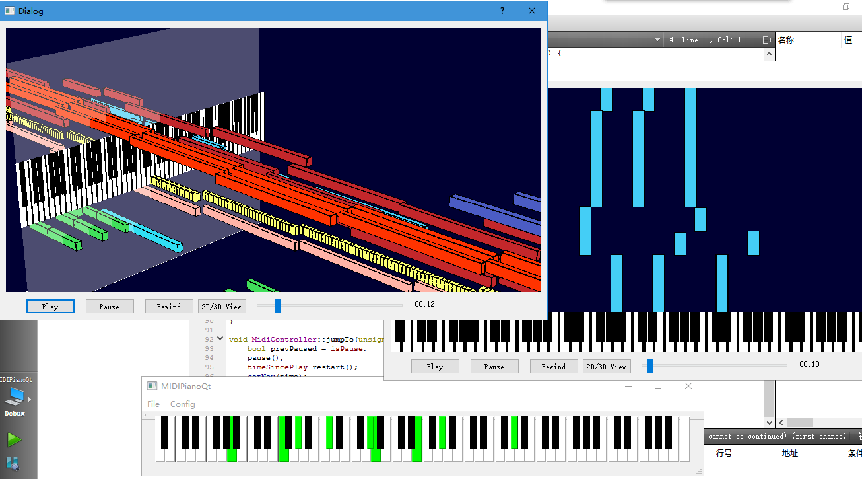The image size is (862, 479).
Task: Click the editor split icon
Action: tap(767, 40)
